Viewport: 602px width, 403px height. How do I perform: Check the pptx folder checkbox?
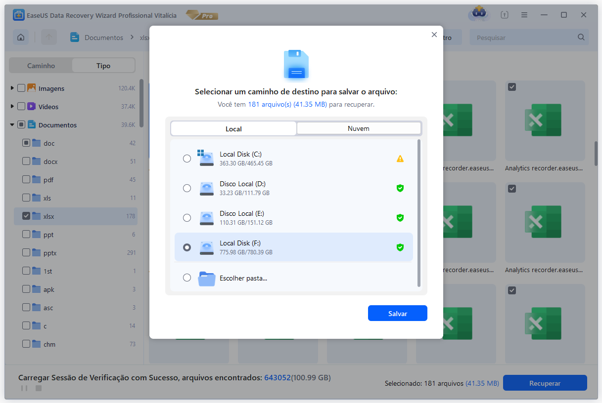click(26, 253)
